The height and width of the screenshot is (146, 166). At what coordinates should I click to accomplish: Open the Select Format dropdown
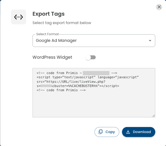[94, 41]
